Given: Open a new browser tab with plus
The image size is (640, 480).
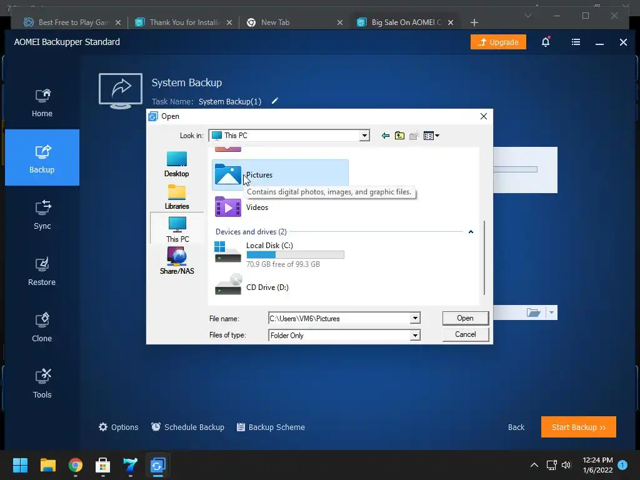Looking at the screenshot, I should tap(474, 22).
